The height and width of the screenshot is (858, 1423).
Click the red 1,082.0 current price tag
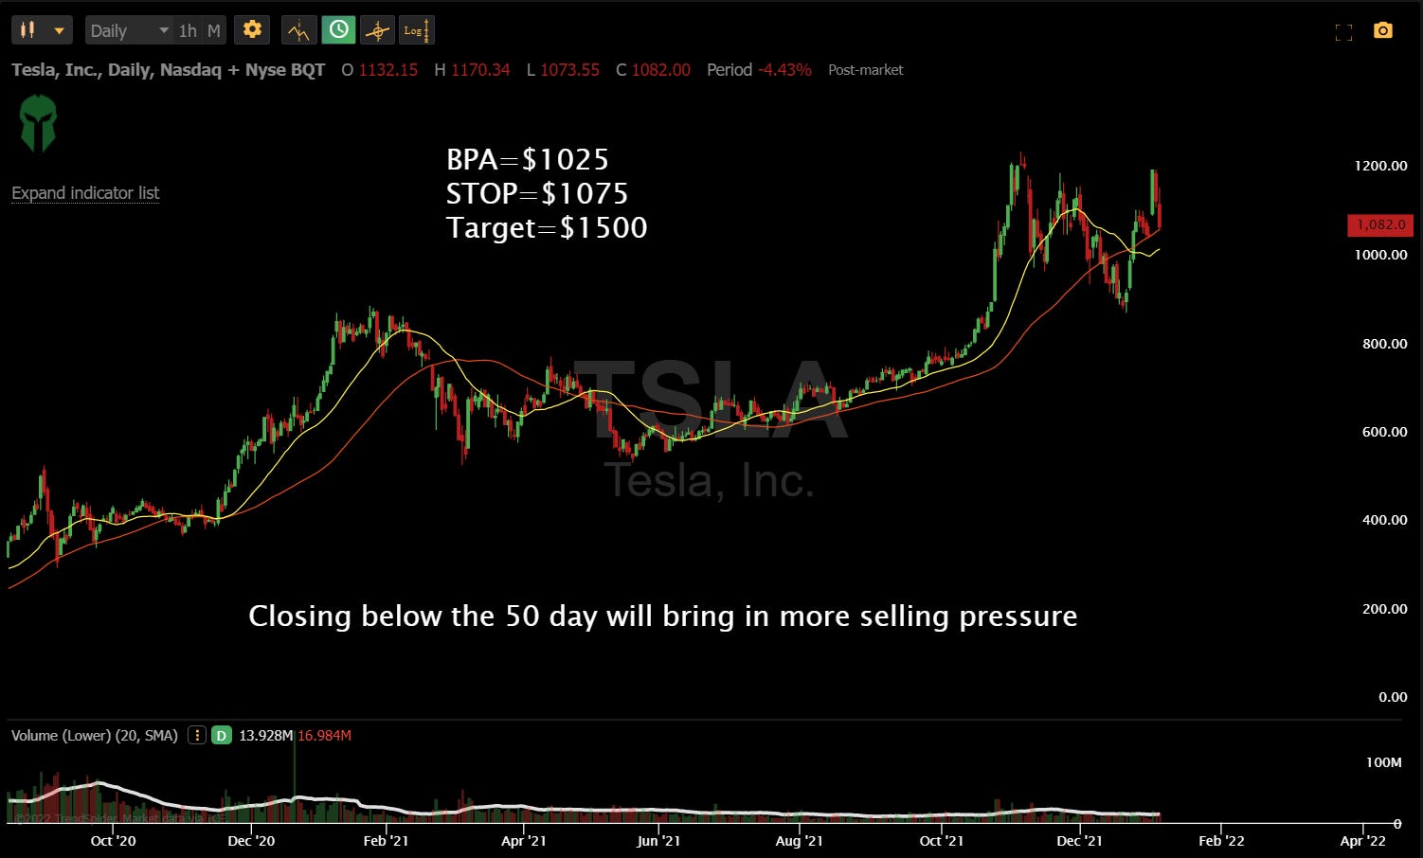(x=1380, y=225)
